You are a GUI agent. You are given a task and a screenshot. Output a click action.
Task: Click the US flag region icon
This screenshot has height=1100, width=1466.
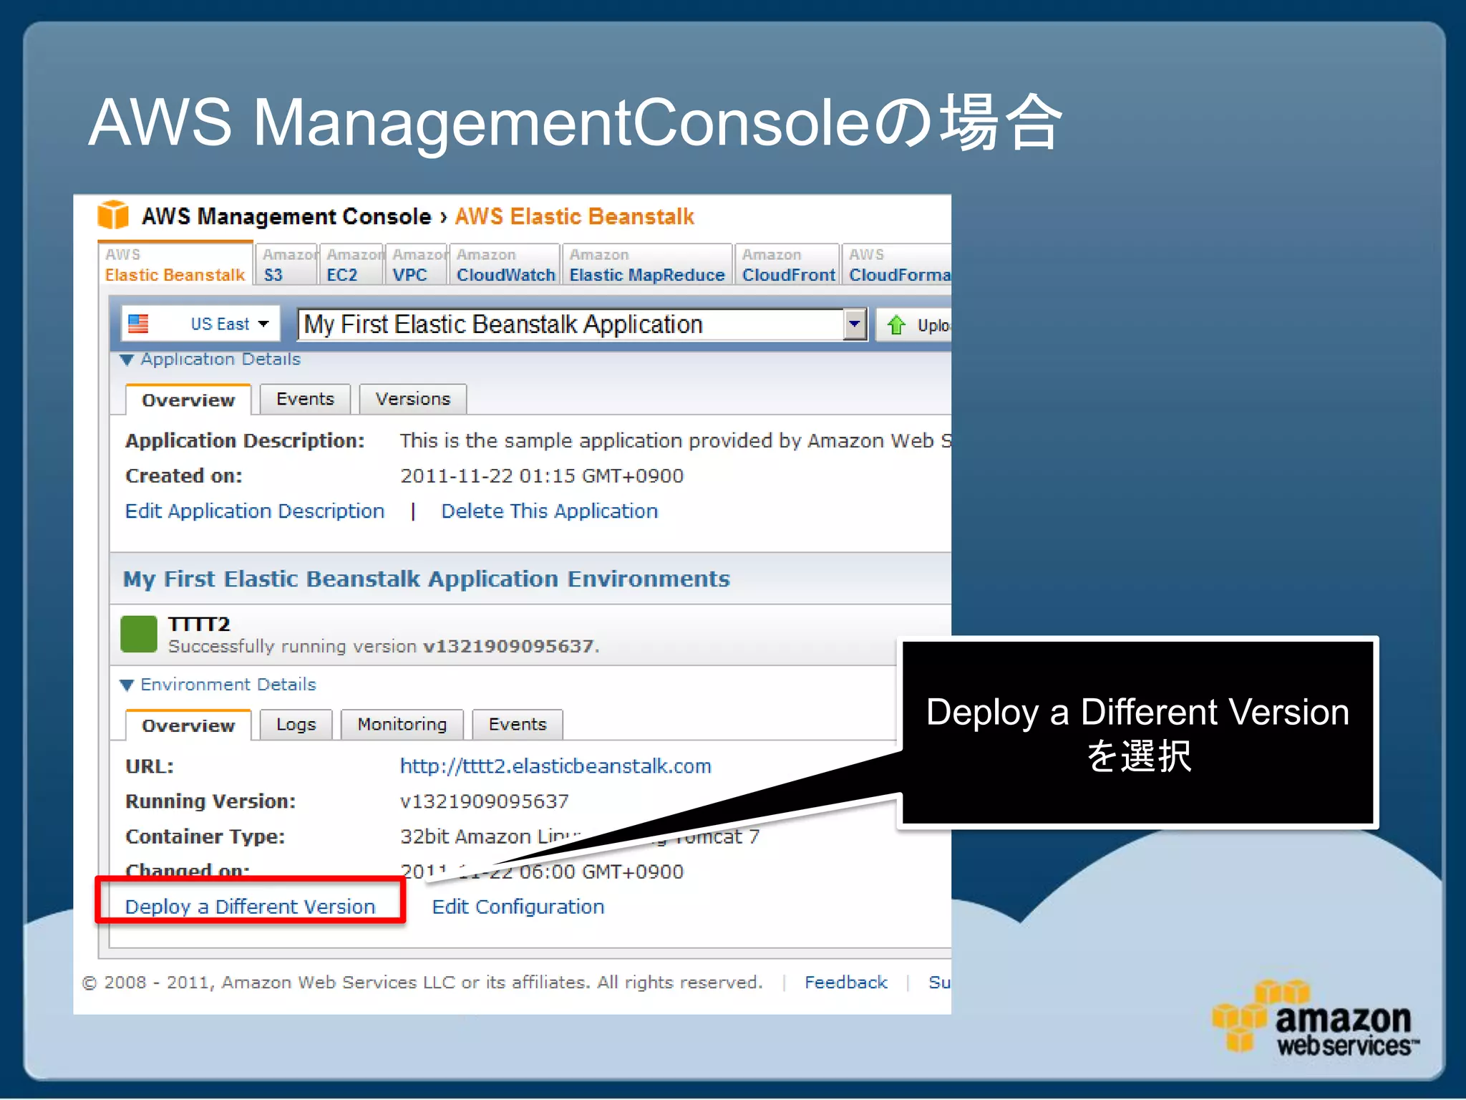pyautogui.click(x=138, y=324)
